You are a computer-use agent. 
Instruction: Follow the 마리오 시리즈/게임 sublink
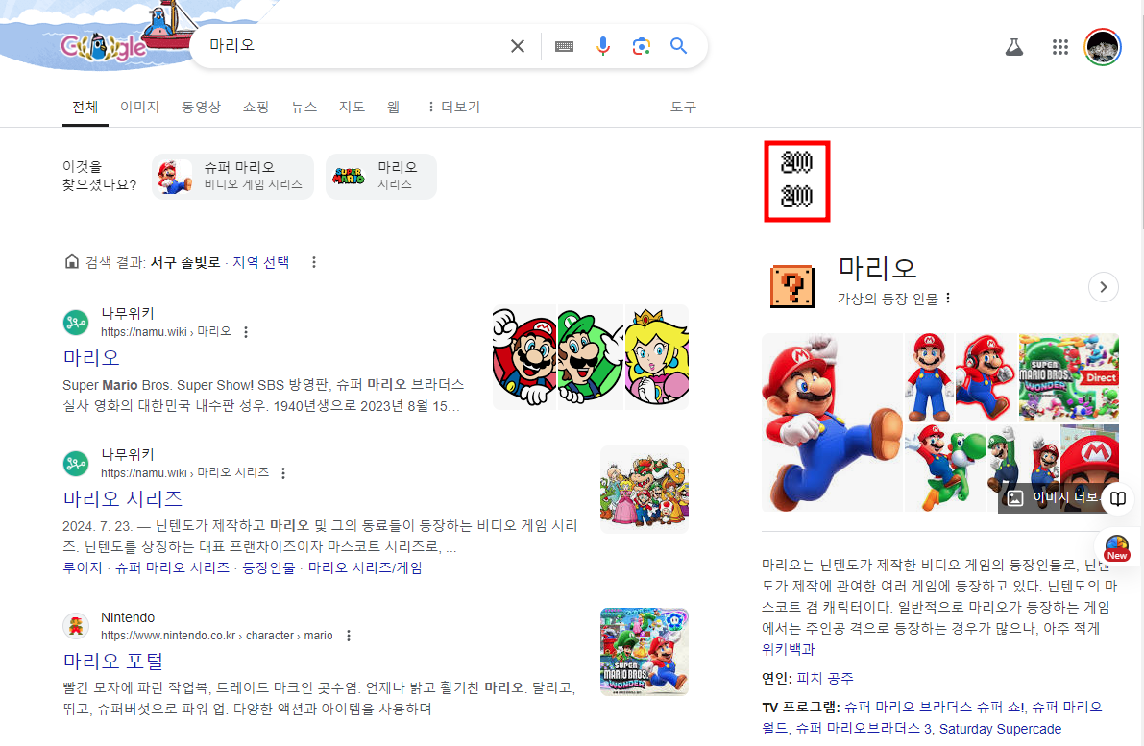tap(365, 568)
